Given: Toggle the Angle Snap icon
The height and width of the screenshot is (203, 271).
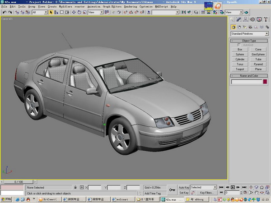Looking at the screenshot, I should click(131, 12).
